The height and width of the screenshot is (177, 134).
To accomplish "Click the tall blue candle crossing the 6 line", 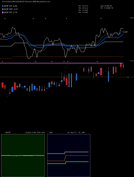I will point(108,76).
